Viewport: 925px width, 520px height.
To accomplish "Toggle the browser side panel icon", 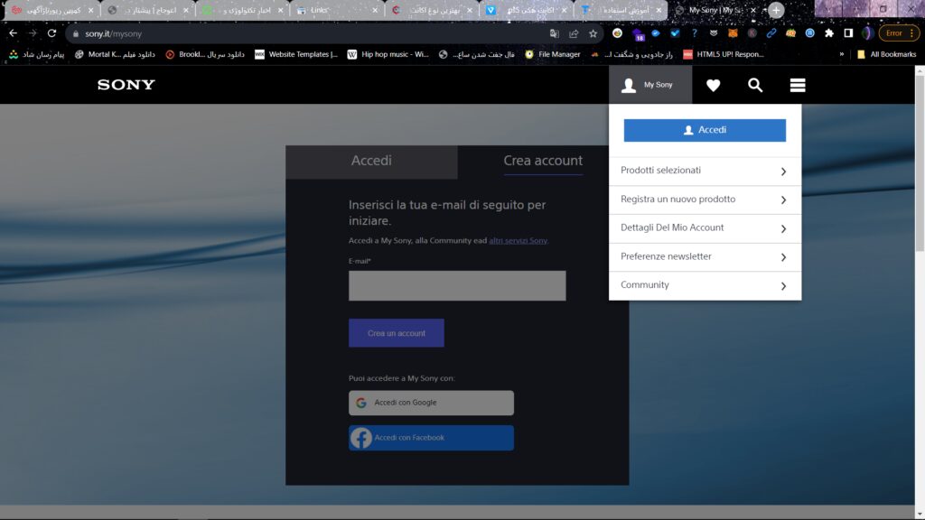I will coord(848,33).
